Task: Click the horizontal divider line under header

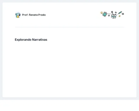Action: pyautogui.click(x=69, y=27)
